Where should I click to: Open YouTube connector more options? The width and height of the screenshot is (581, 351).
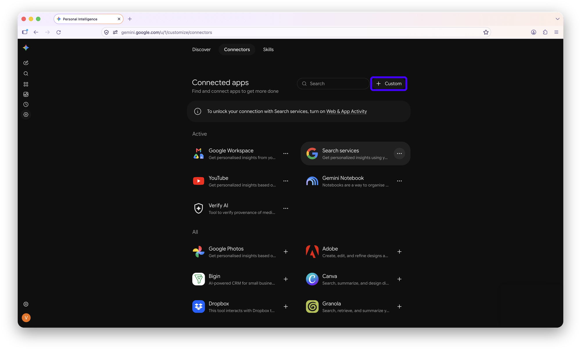286,181
